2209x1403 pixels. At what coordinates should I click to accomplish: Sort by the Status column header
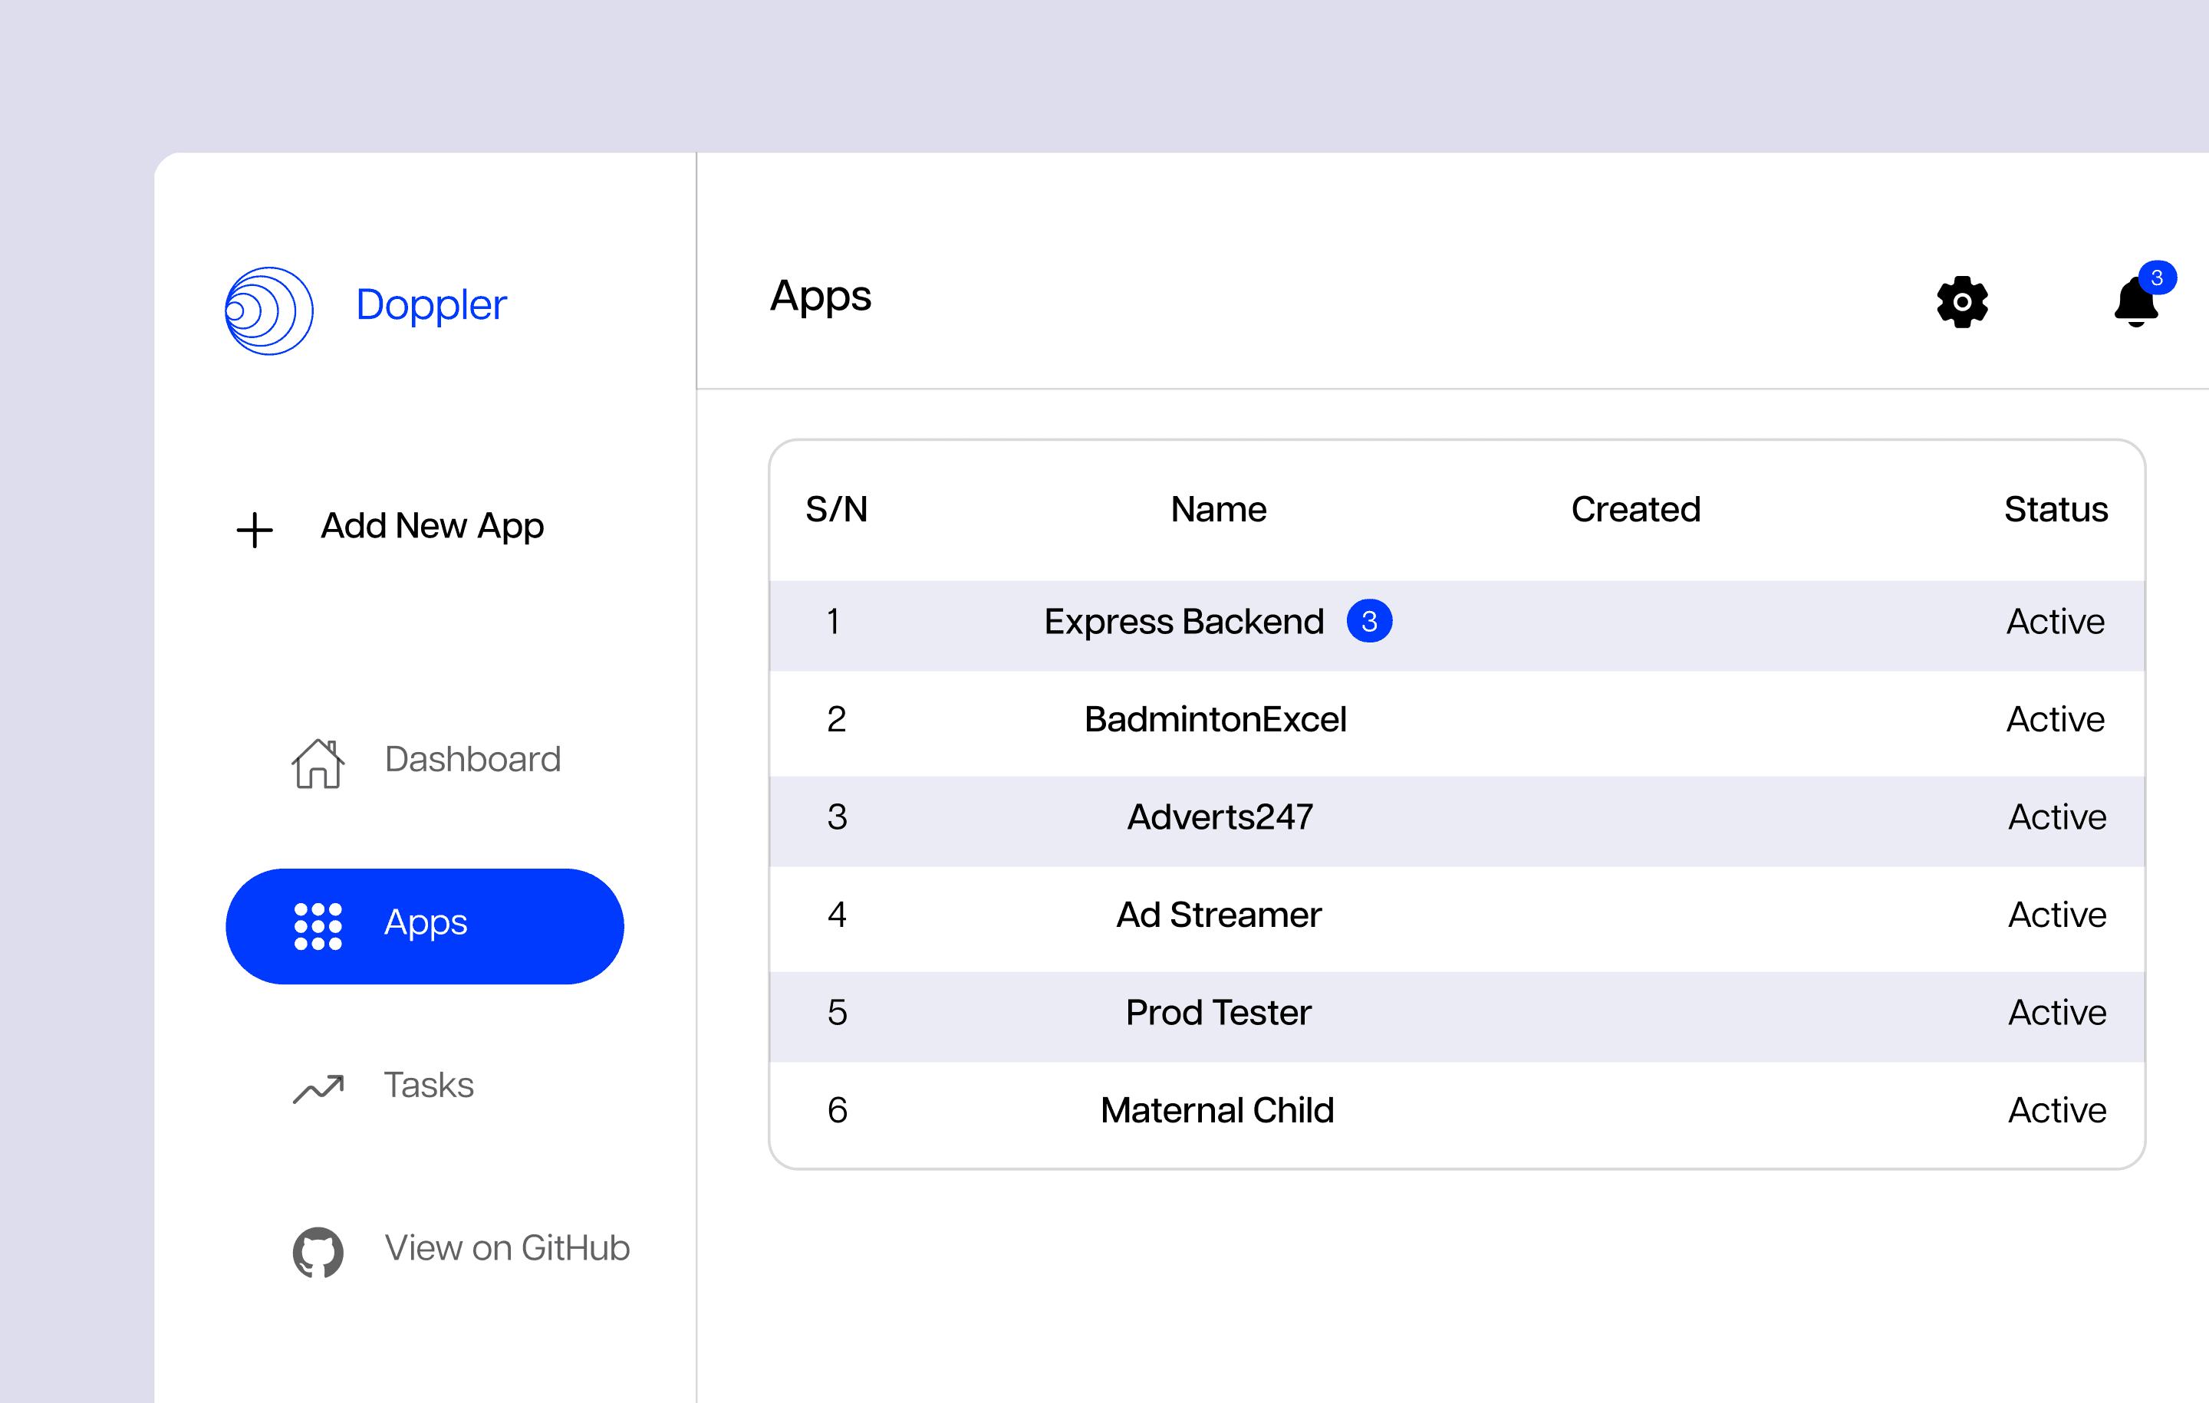pyautogui.click(x=2055, y=510)
